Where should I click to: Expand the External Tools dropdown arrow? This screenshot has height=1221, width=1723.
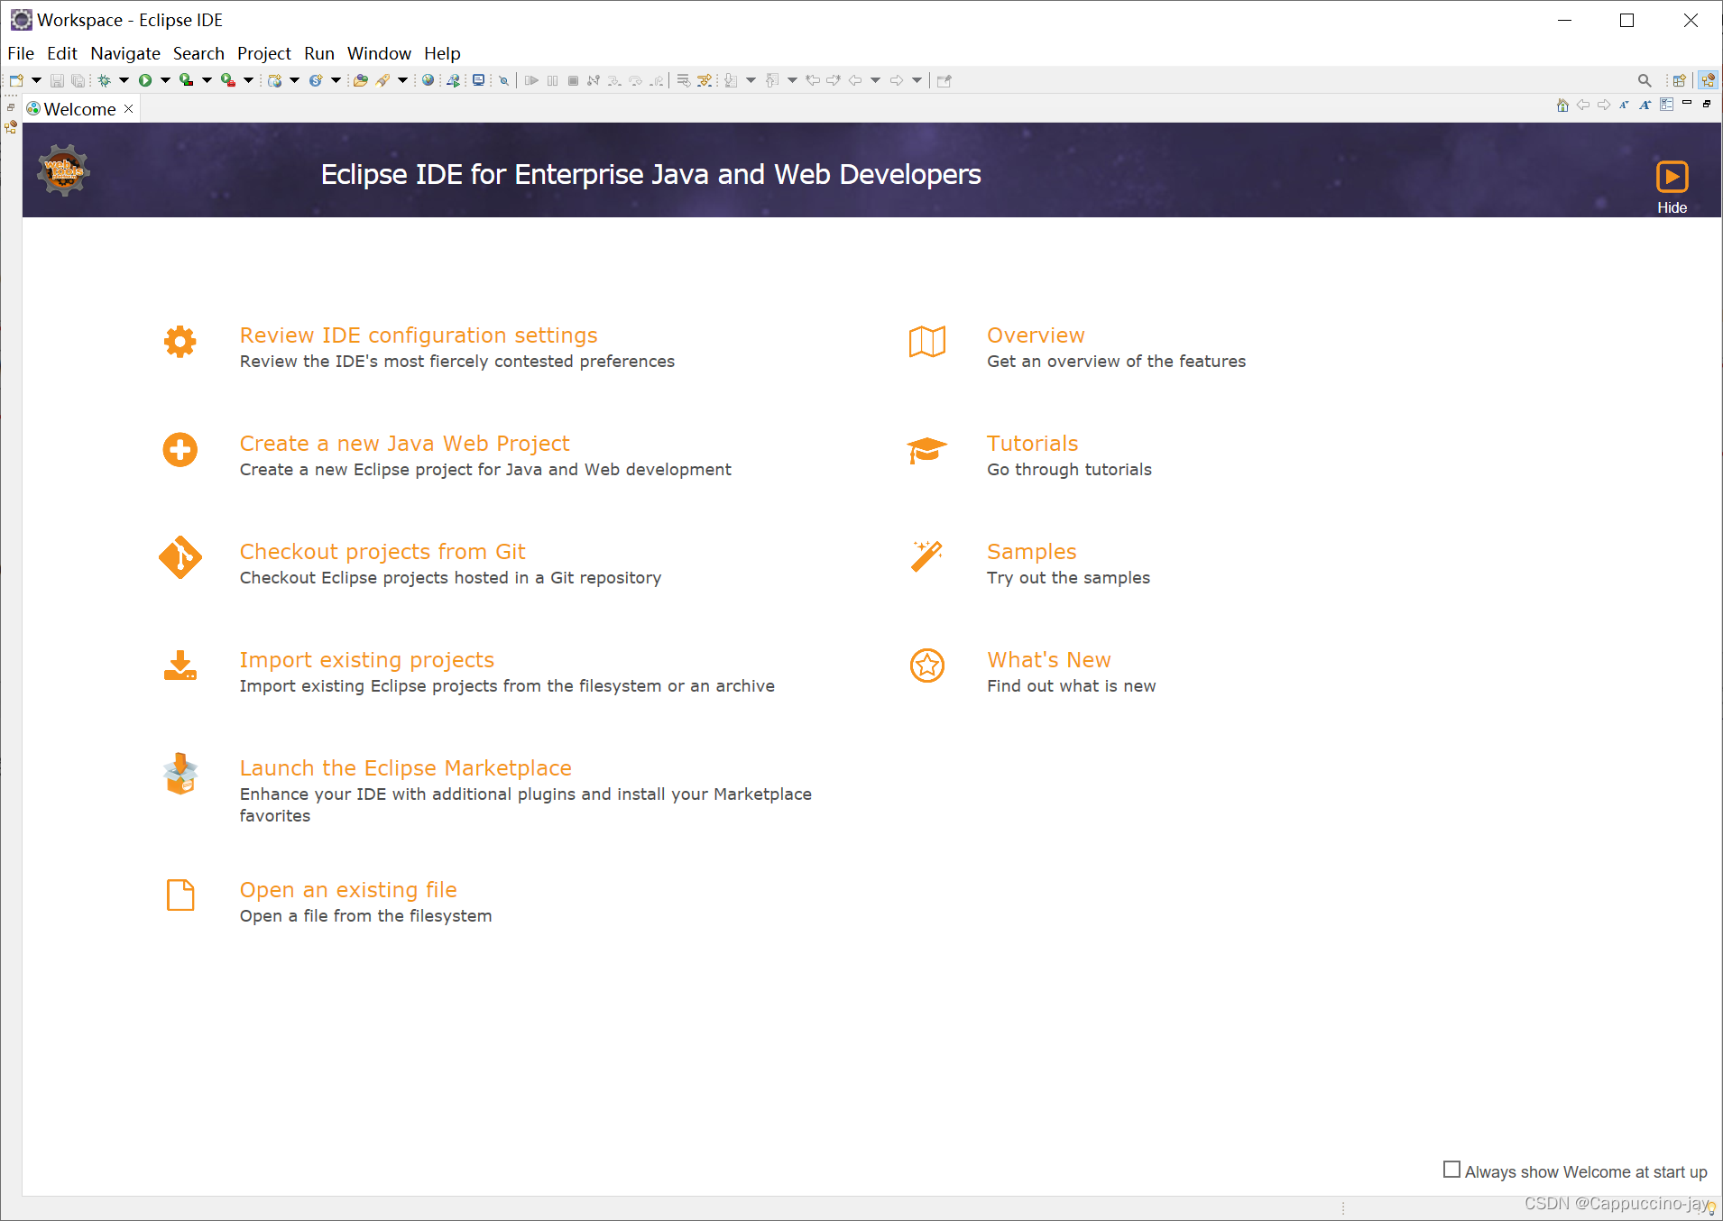click(x=248, y=80)
